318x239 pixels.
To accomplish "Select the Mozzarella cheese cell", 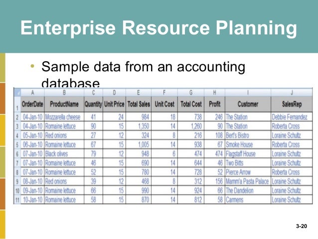I will [x=64, y=117].
